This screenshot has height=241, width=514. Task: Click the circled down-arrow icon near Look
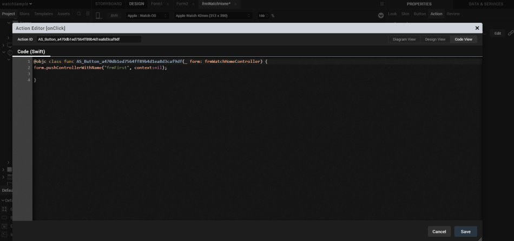pyautogui.click(x=380, y=15)
